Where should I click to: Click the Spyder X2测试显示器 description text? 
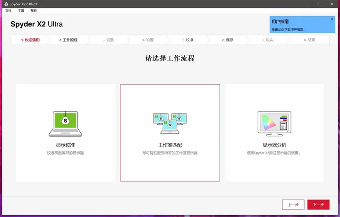(x=274, y=153)
